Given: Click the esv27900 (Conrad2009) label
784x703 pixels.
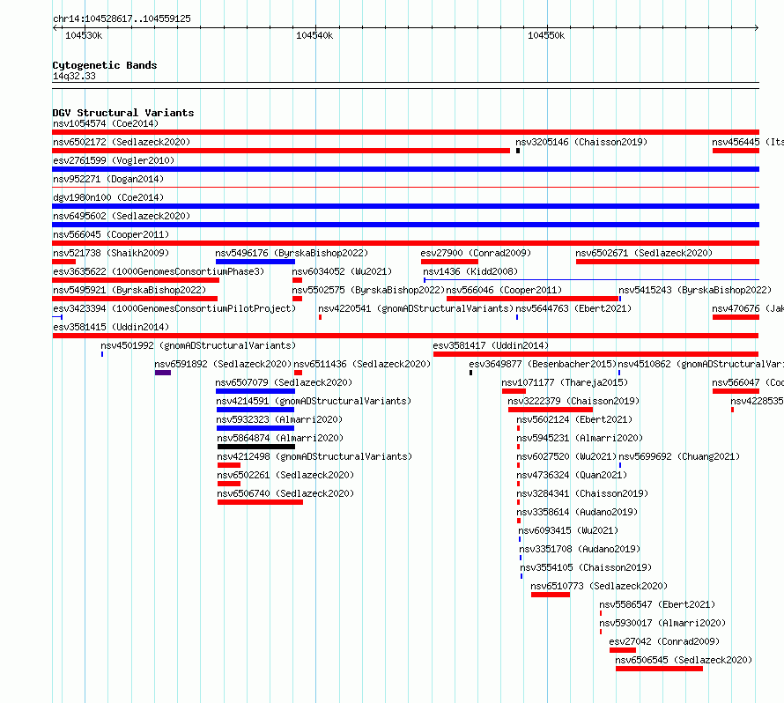Looking at the screenshot, I should tap(476, 253).
